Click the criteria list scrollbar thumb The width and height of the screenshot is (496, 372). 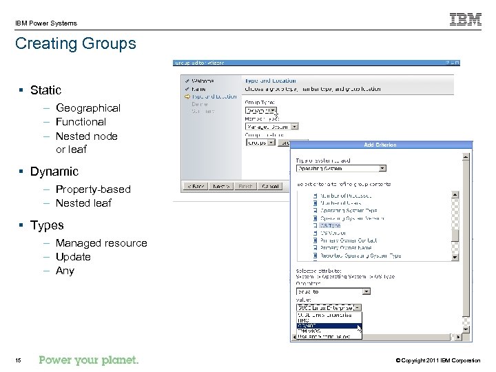[x=455, y=236]
